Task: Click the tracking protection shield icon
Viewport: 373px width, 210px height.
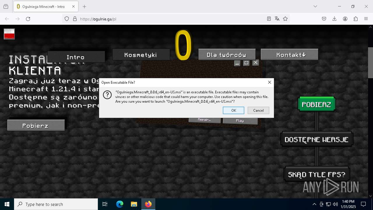Action: pos(67,19)
